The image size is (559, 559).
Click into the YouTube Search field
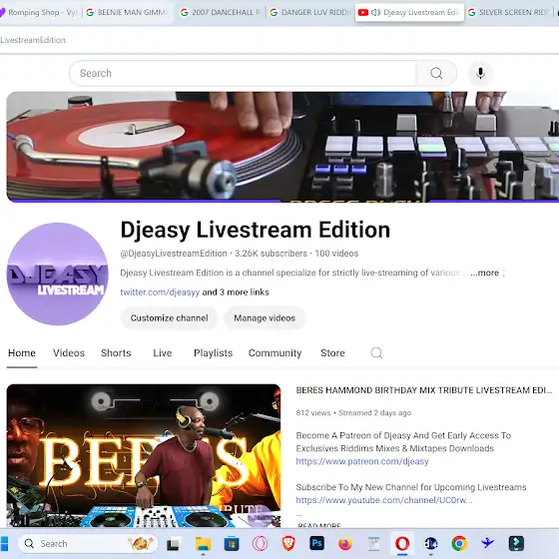click(x=243, y=74)
